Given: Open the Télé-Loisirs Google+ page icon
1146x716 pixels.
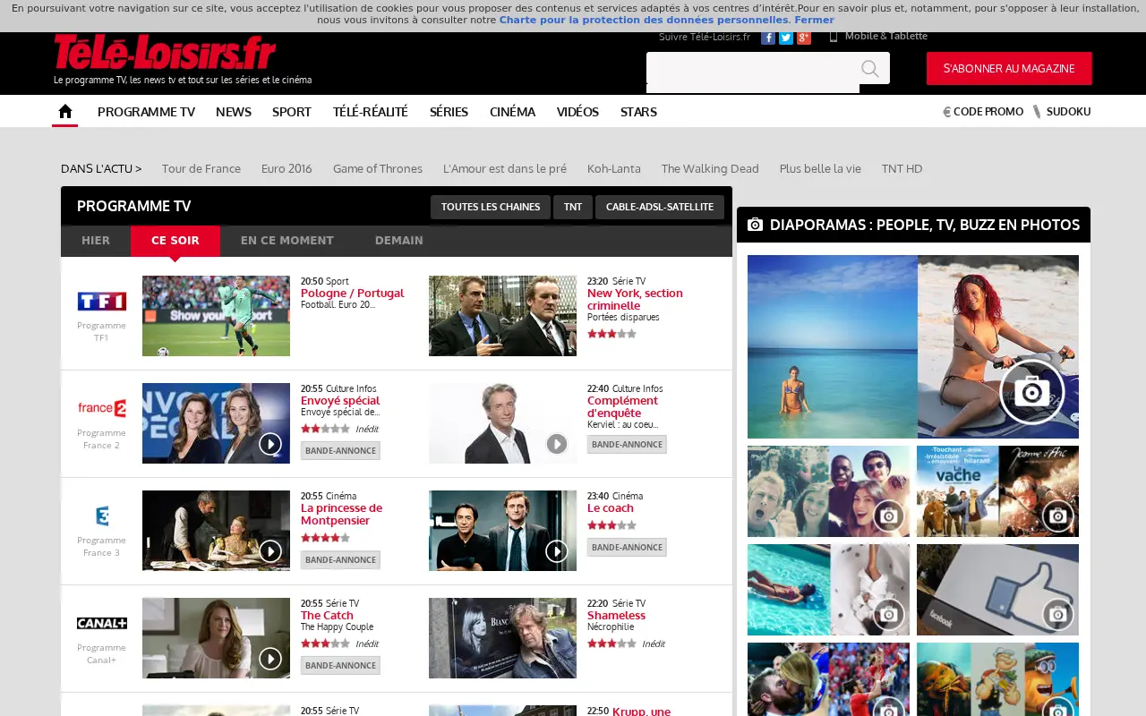Looking at the screenshot, I should [804, 38].
